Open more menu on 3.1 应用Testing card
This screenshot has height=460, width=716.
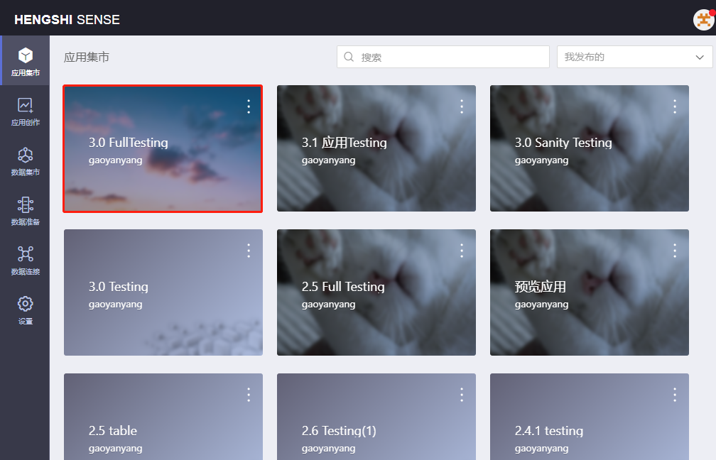(x=462, y=106)
